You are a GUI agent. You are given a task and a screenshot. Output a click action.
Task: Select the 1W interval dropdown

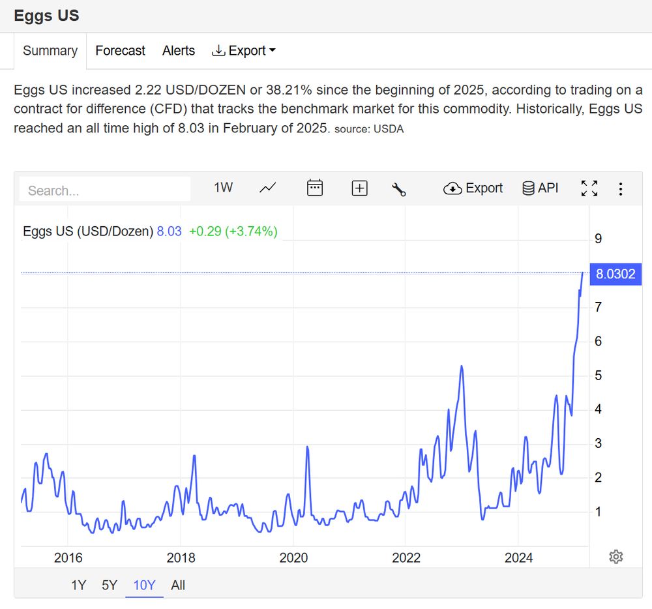(x=223, y=188)
